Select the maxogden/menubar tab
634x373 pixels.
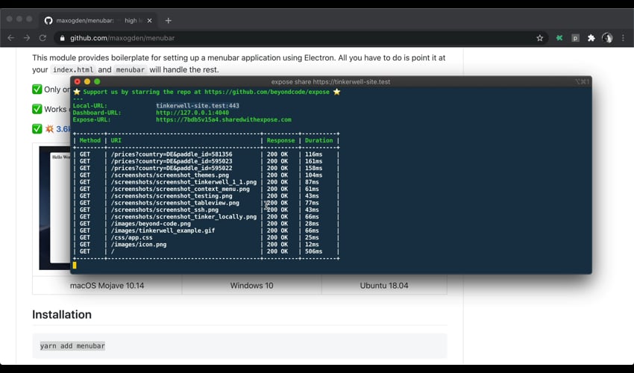click(98, 21)
